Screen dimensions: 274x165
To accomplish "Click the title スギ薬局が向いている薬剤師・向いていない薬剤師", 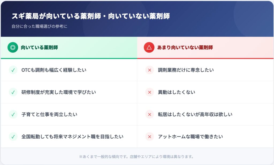I will pyautogui.click(x=90, y=16).
